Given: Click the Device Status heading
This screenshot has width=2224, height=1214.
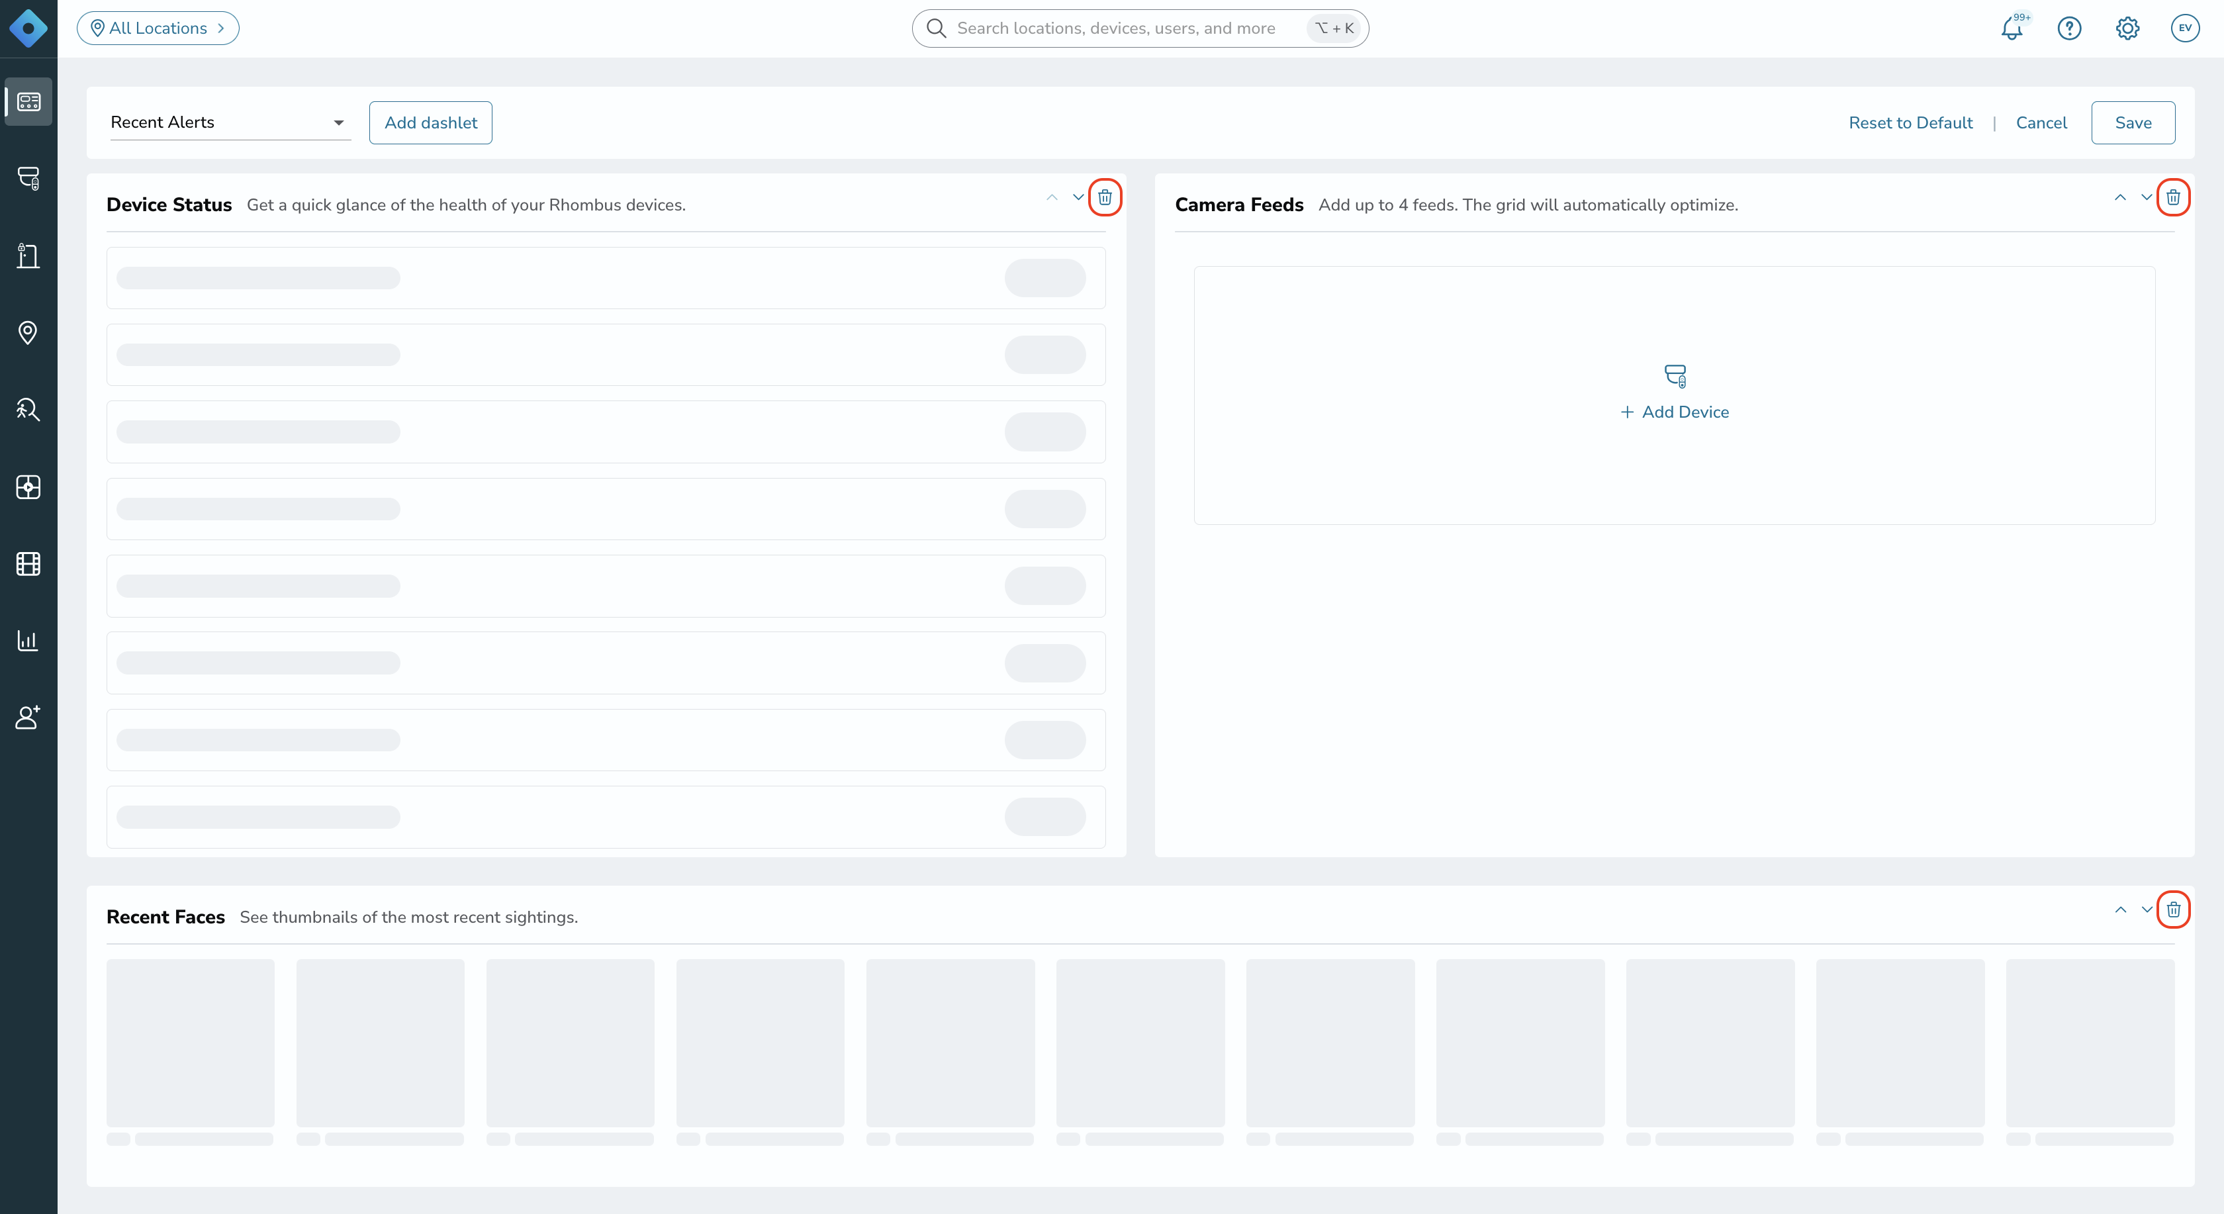Looking at the screenshot, I should pyautogui.click(x=169, y=205).
